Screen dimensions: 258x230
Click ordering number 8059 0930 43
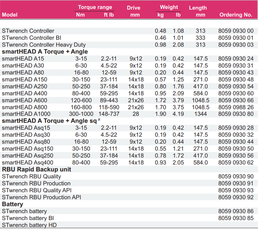tap(236, 72)
